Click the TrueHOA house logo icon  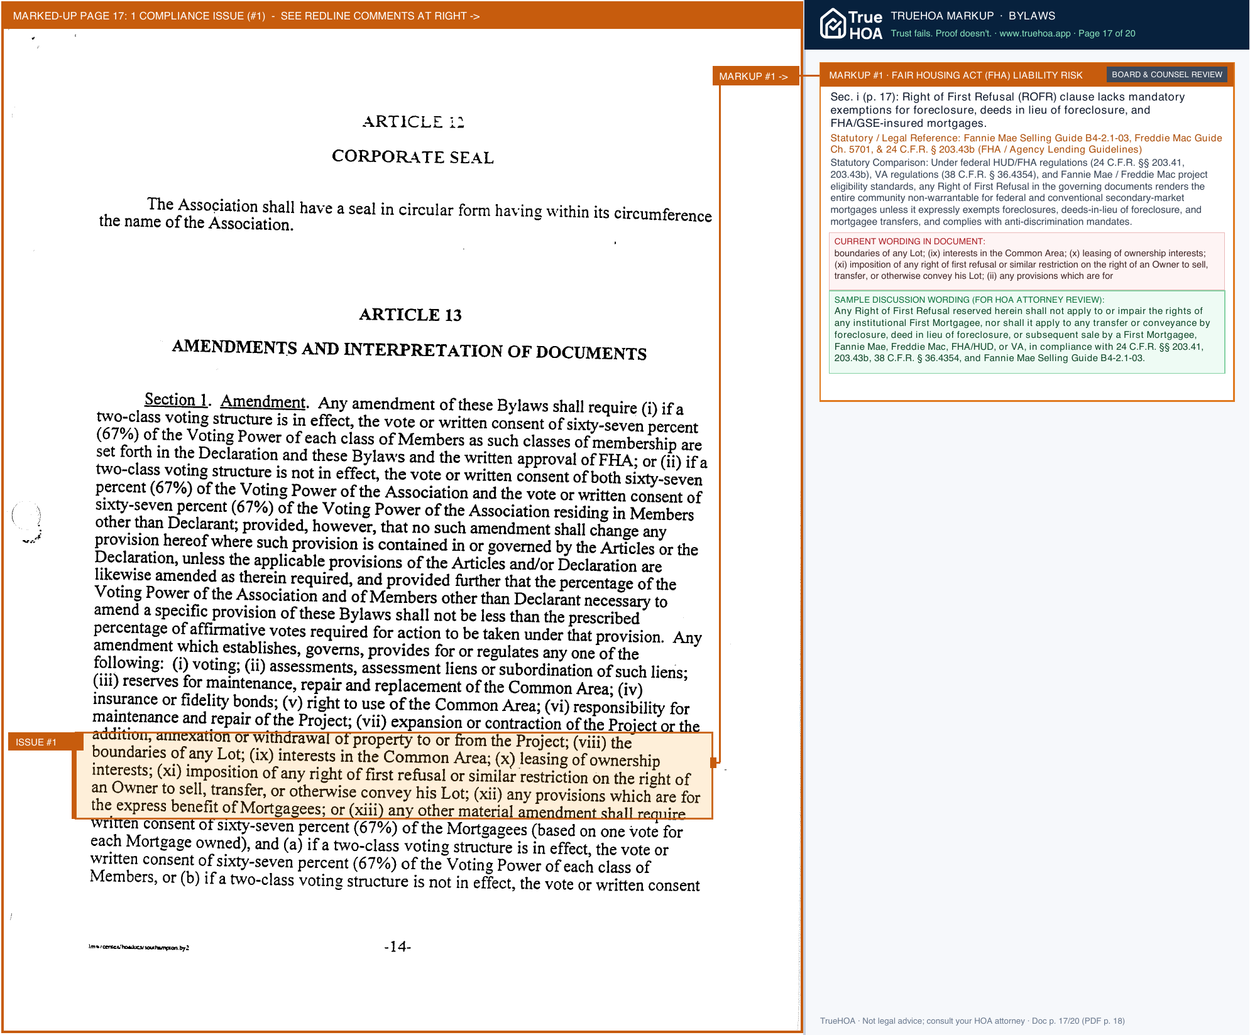[x=833, y=24]
